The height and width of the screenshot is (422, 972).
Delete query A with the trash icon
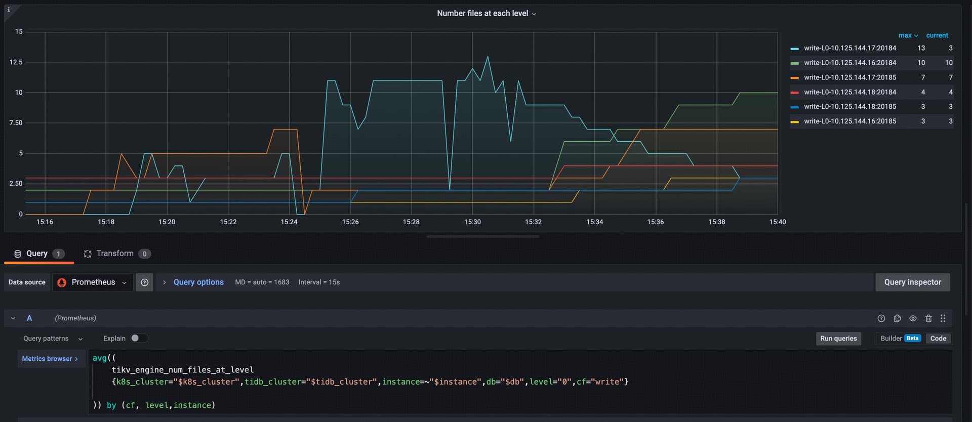[928, 318]
